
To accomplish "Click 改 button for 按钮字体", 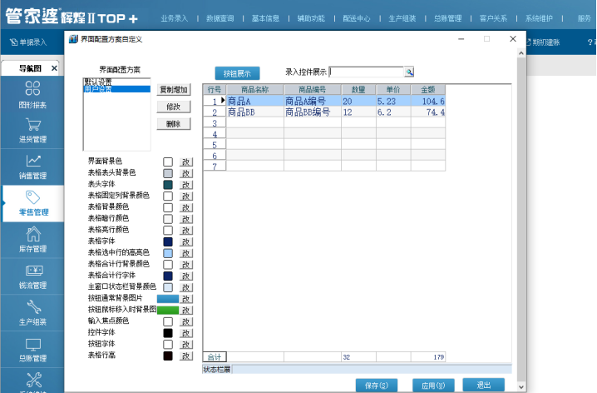I will click(x=186, y=345).
